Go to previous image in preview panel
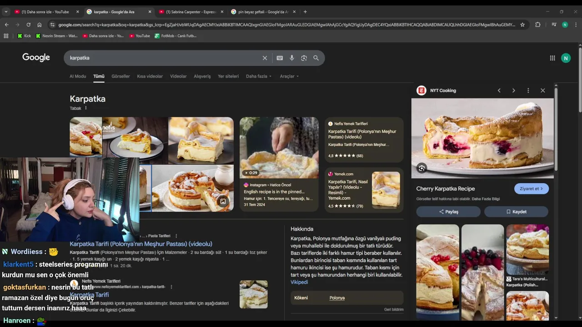 click(x=499, y=90)
